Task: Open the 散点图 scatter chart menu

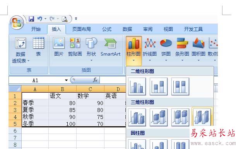Action: 212,49
